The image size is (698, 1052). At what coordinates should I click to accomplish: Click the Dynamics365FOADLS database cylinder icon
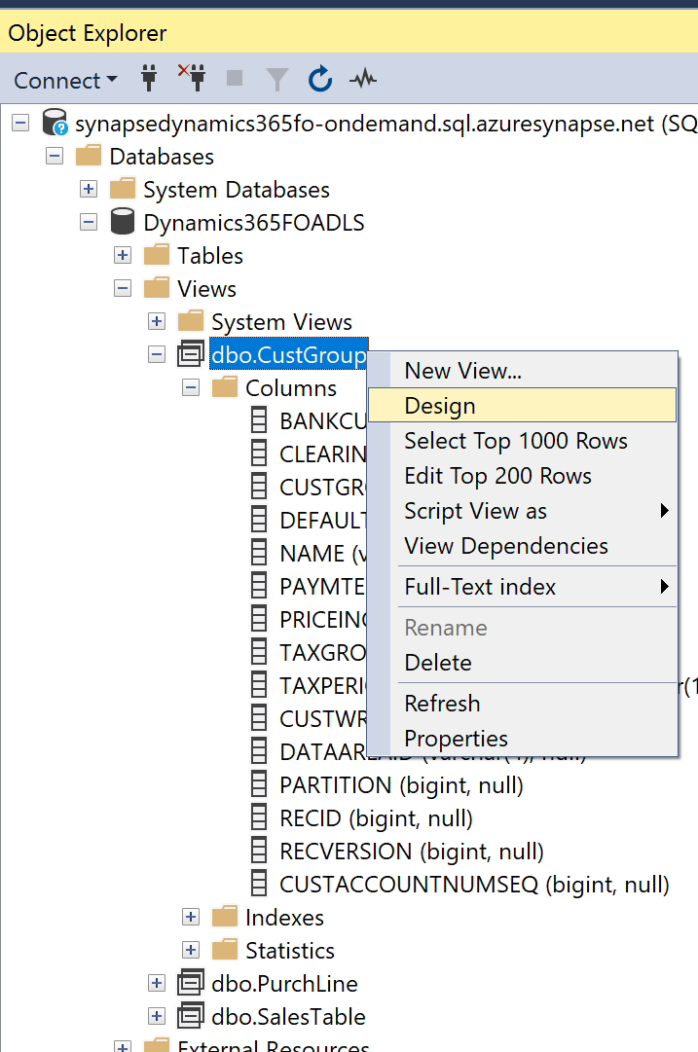coord(122,222)
